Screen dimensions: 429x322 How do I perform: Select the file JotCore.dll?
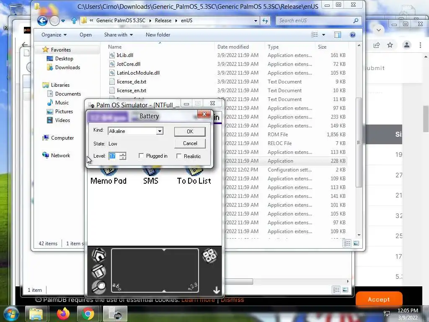128,64
